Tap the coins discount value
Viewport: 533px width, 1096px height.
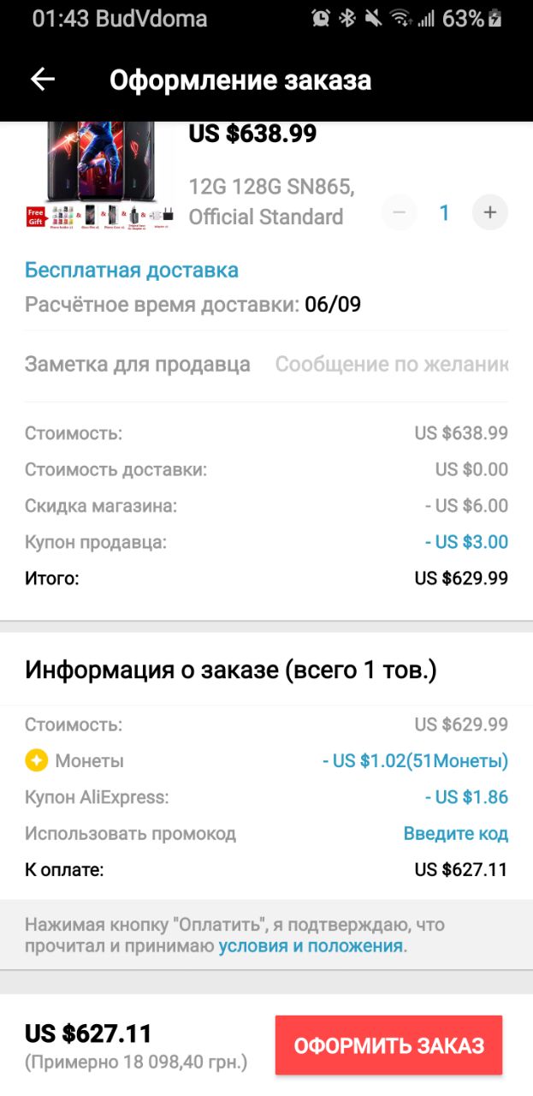[415, 760]
